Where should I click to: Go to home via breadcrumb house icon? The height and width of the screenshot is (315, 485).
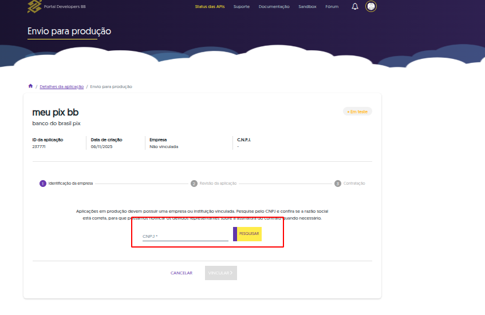click(x=30, y=86)
